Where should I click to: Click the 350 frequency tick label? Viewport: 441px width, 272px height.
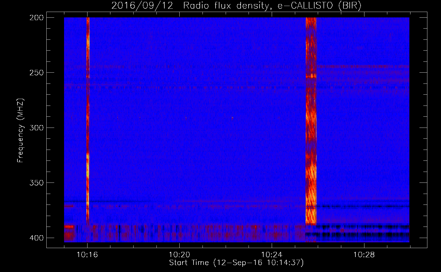coord(36,183)
